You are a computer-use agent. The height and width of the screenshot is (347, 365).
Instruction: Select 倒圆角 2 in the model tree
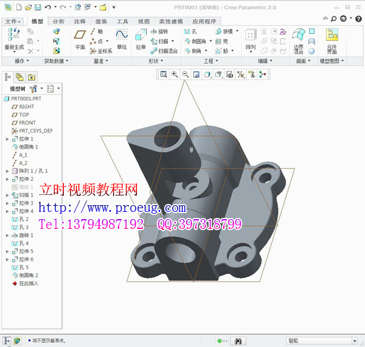[25, 276]
